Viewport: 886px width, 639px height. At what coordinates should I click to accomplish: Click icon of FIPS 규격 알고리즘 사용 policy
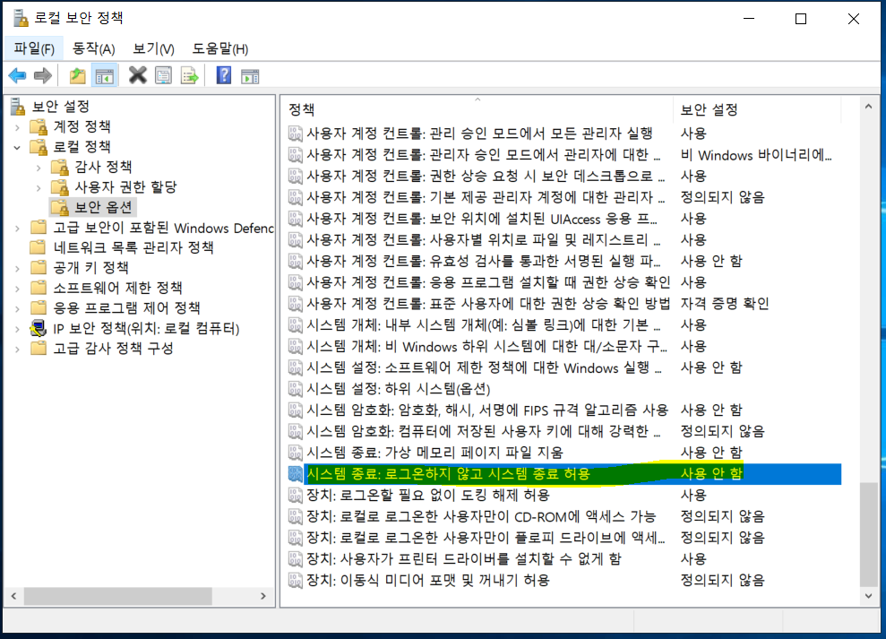(296, 410)
